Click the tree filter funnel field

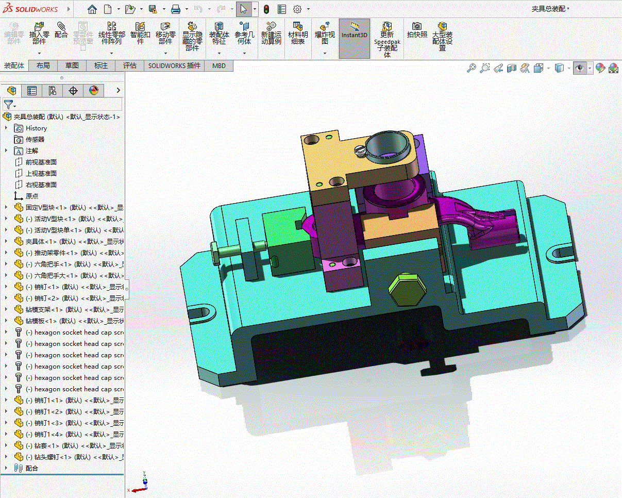pos(62,105)
